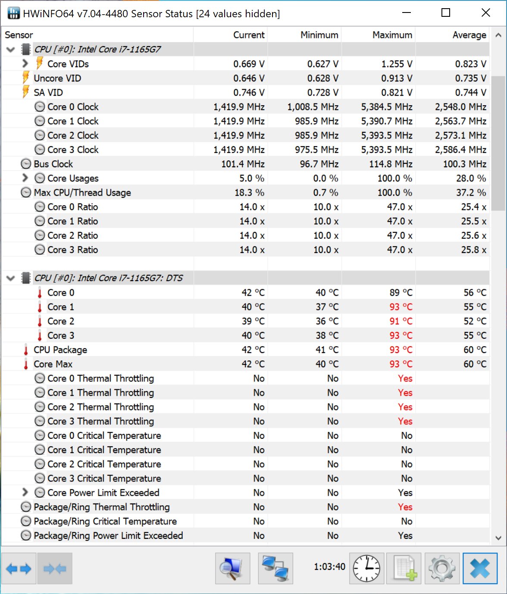Select the Bus Clock sensor row

53,164
